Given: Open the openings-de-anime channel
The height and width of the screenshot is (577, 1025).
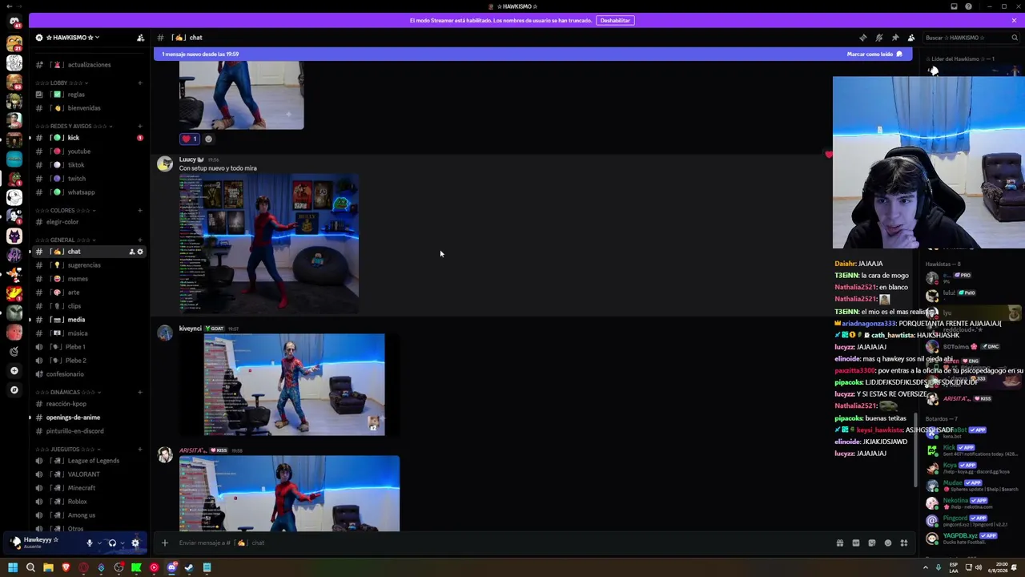Looking at the screenshot, I should (x=89, y=418).
